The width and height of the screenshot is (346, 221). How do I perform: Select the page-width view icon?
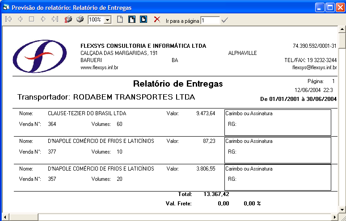coord(132,20)
